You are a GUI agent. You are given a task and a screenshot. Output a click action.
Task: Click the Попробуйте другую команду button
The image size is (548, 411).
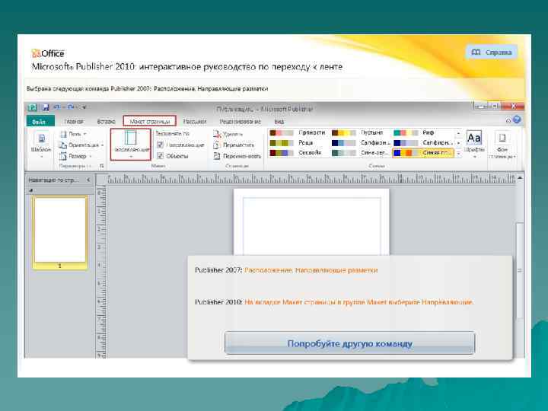pos(349,343)
